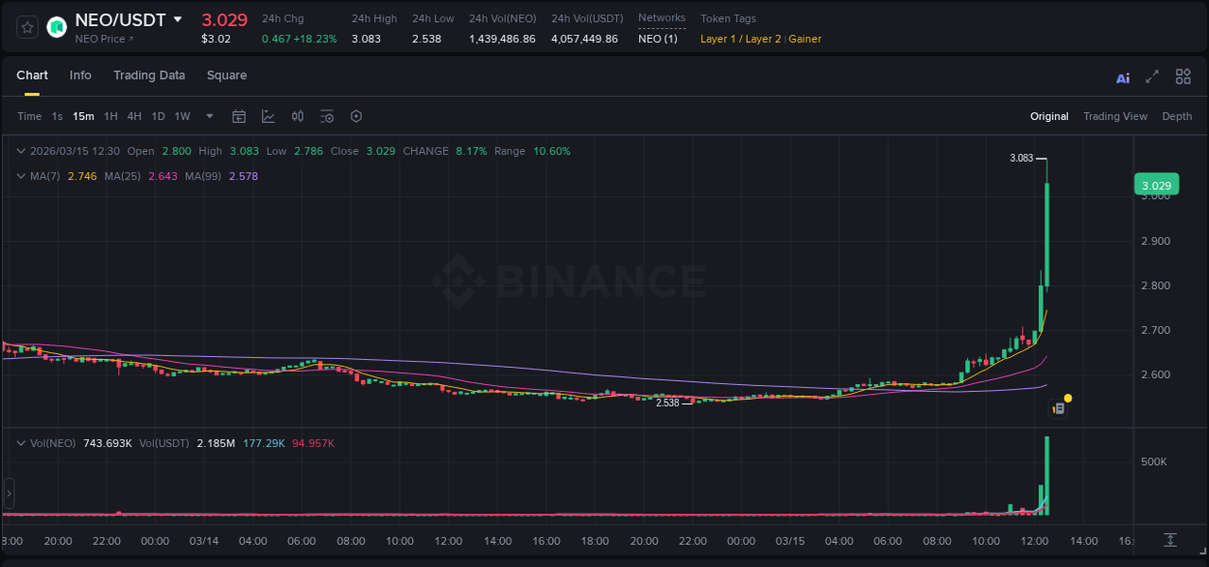Image resolution: width=1209 pixels, height=567 pixels.
Task: Collapse the OHLC info row chevron
Action: coord(21,151)
